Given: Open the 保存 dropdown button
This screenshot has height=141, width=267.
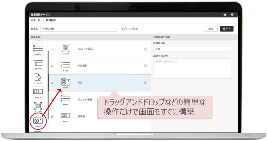Looking at the screenshot, I should coord(227,29).
